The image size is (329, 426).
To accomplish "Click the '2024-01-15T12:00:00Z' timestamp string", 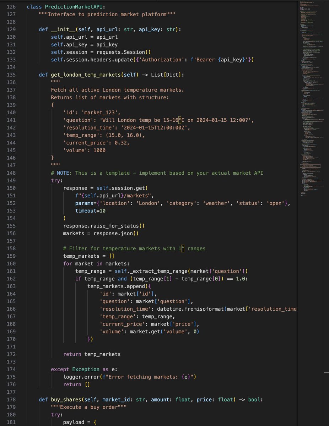I will (153, 128).
